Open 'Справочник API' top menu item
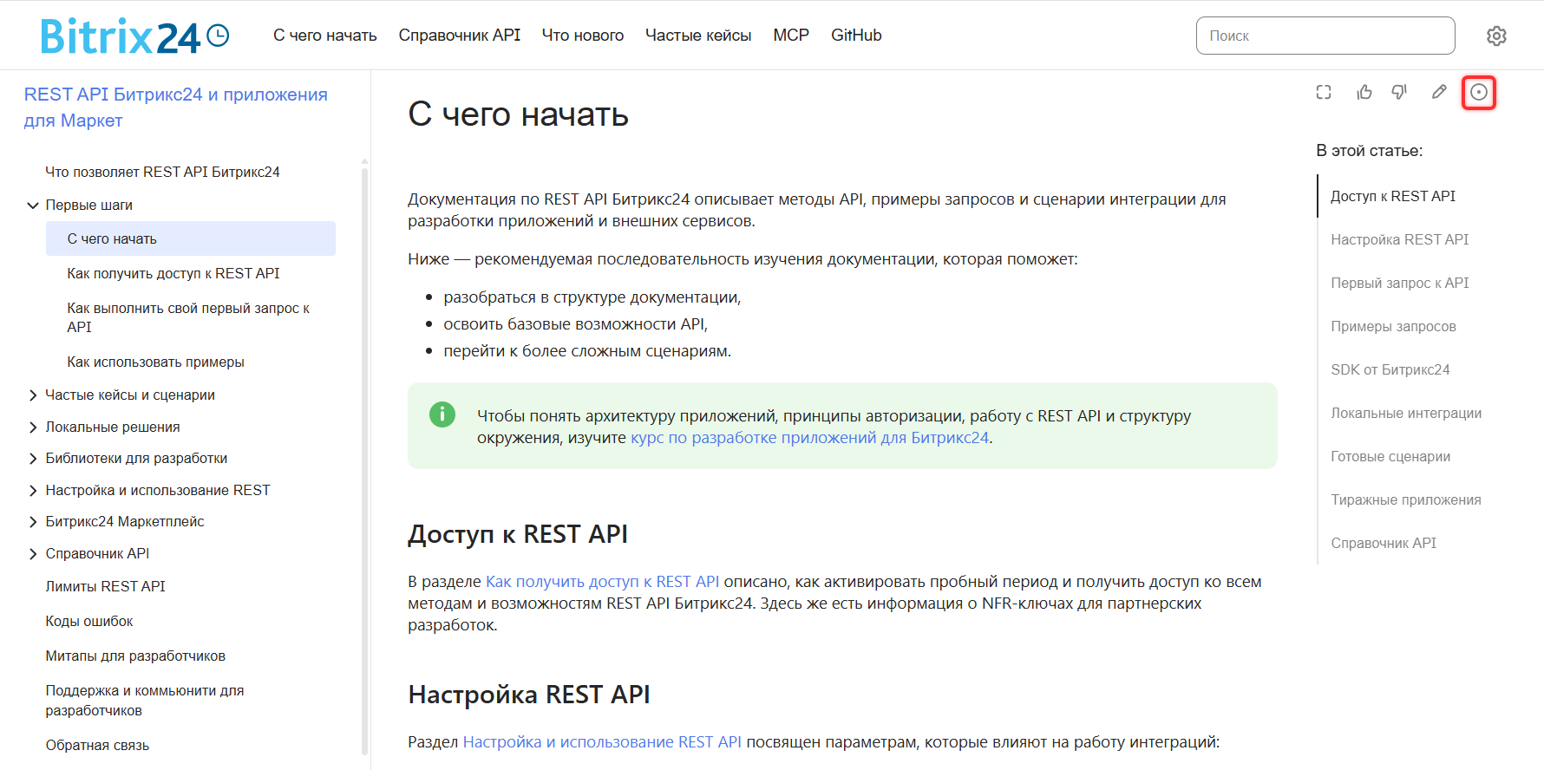1544x770 pixels. pyautogui.click(x=460, y=36)
